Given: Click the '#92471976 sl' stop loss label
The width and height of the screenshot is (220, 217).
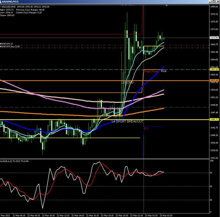Looking at the screenshot, I should tap(6, 44).
